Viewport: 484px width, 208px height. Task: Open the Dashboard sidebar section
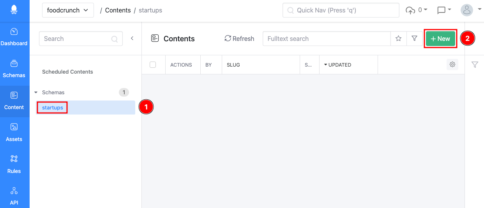click(14, 37)
